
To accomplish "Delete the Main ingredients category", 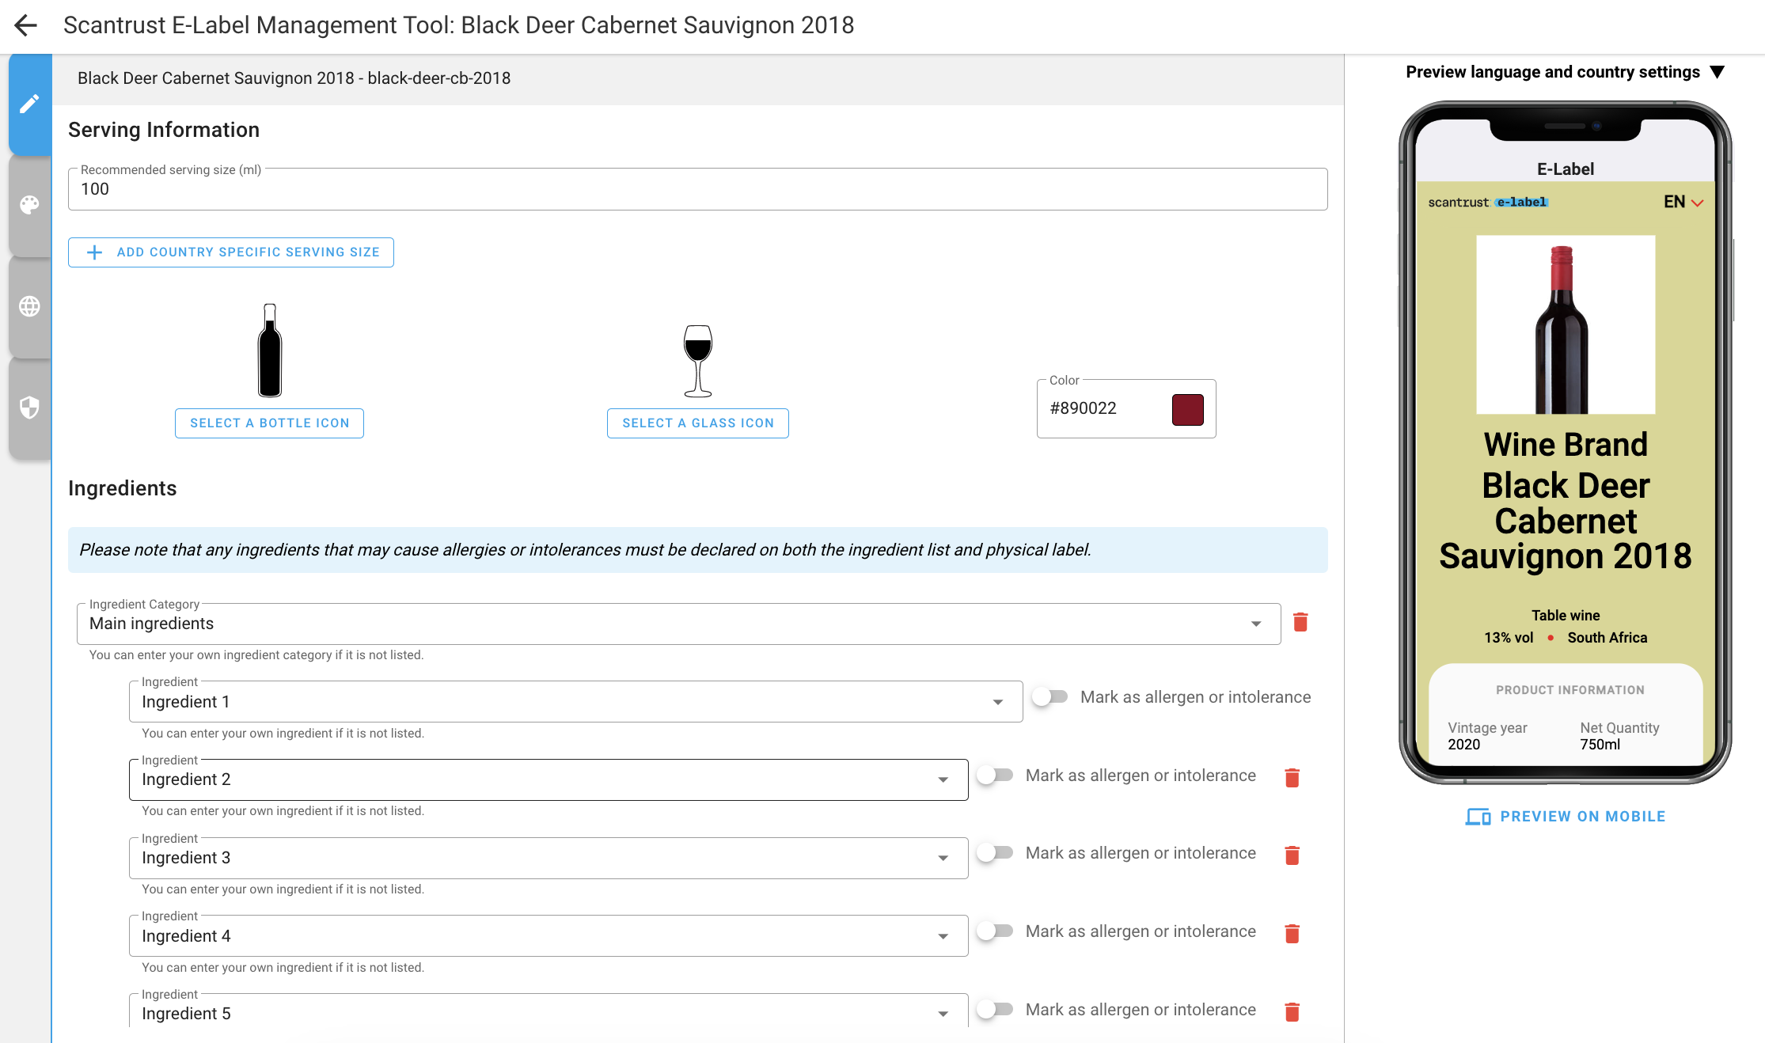I will point(1300,622).
